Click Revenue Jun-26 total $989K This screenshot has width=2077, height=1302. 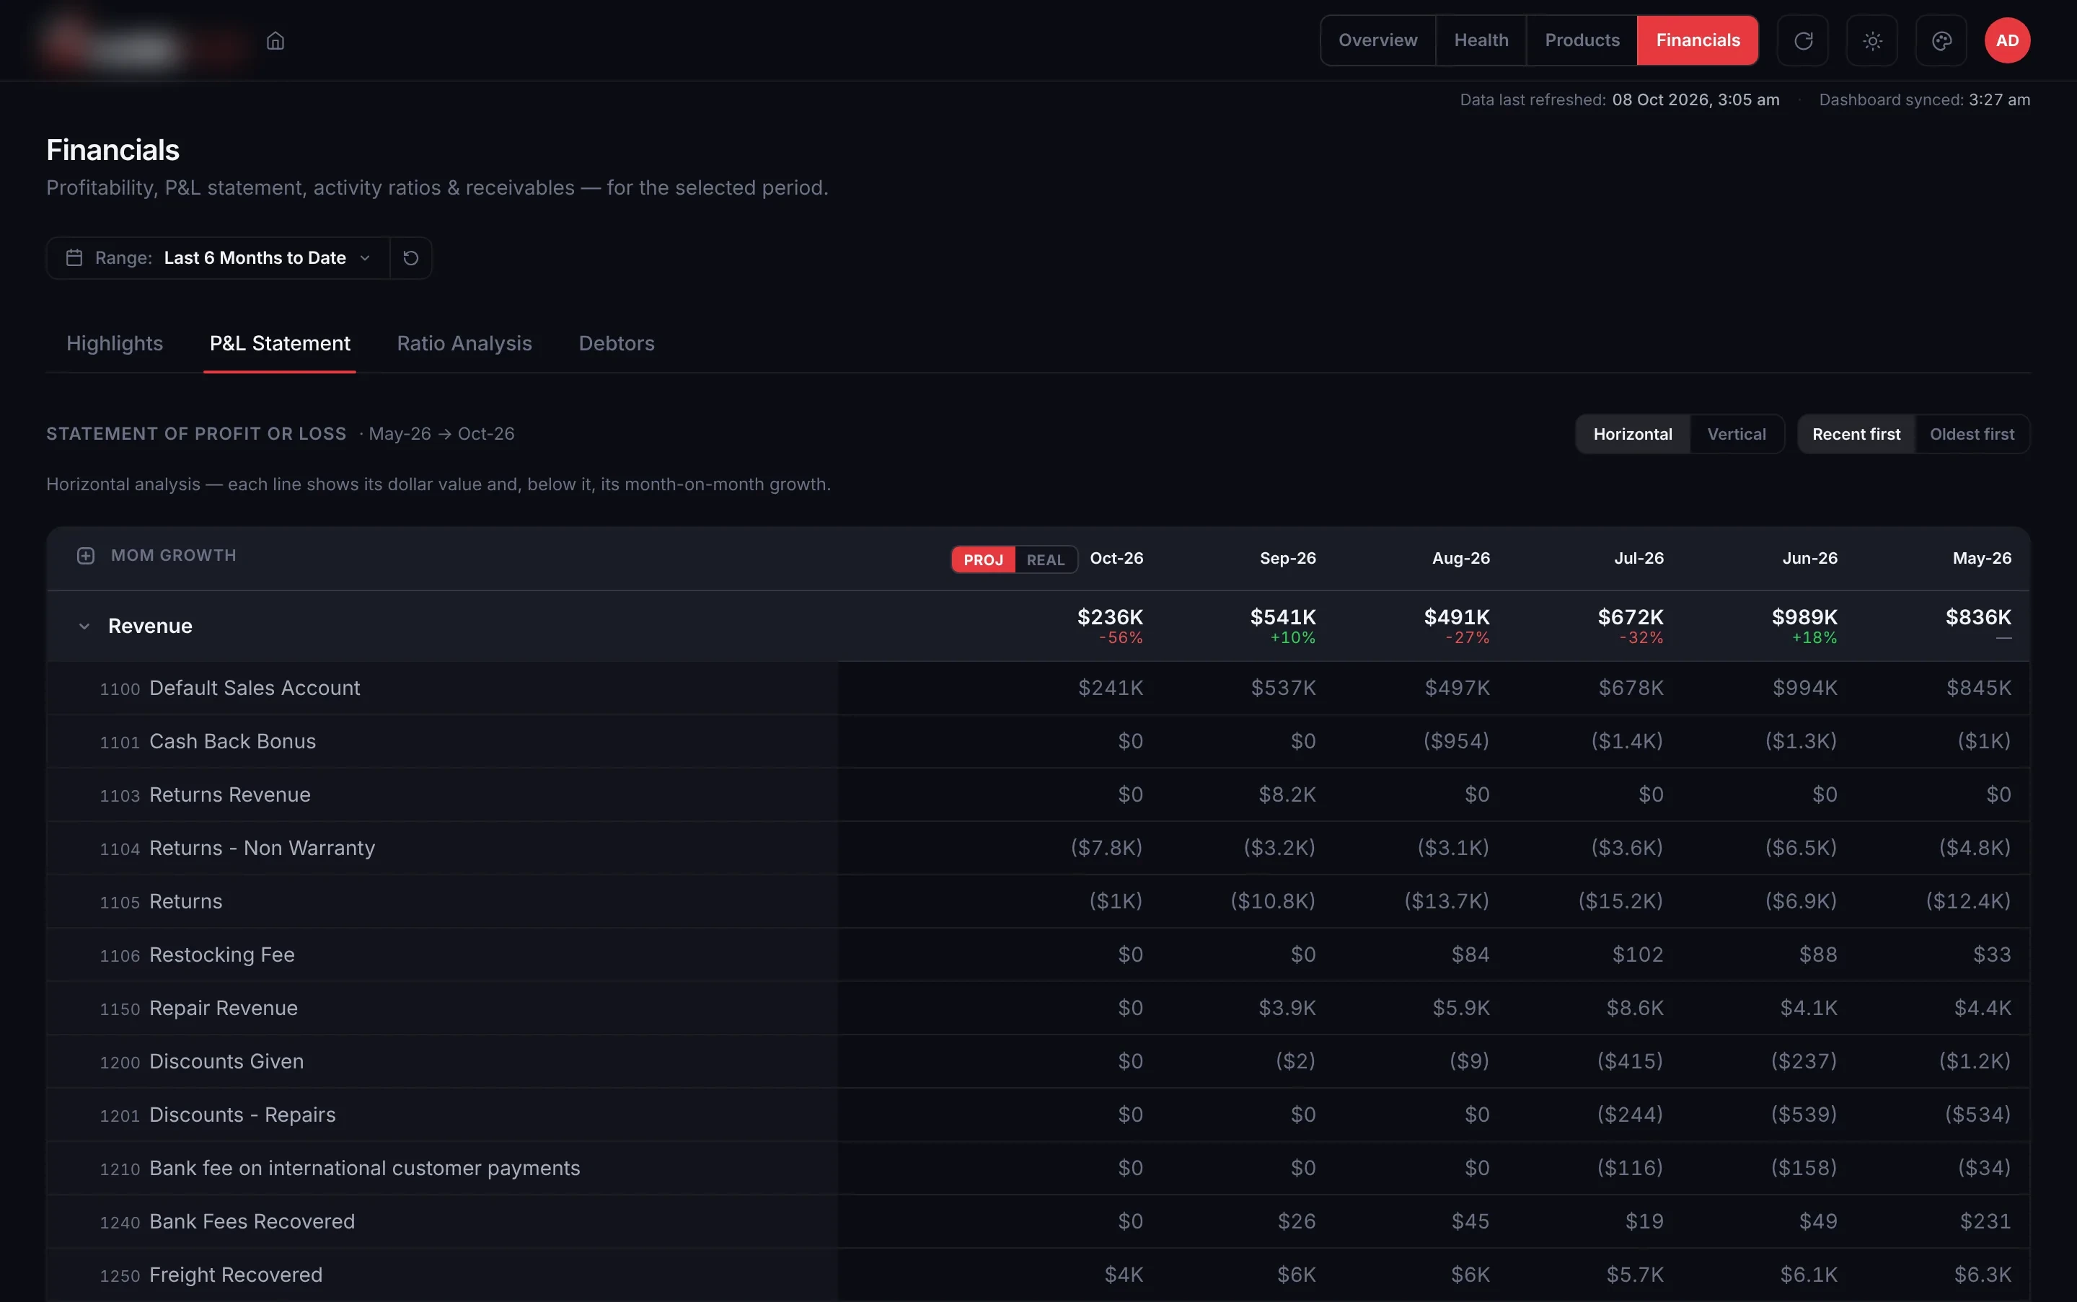click(x=1804, y=617)
